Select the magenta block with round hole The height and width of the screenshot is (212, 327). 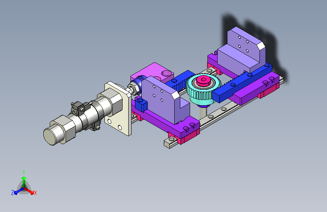pos(152,71)
